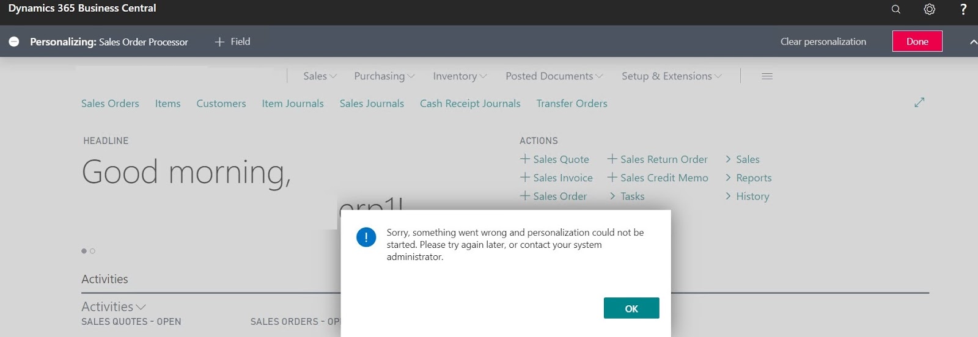Expand the Tasks actions group
This screenshot has width=978, height=337.
pyautogui.click(x=627, y=196)
